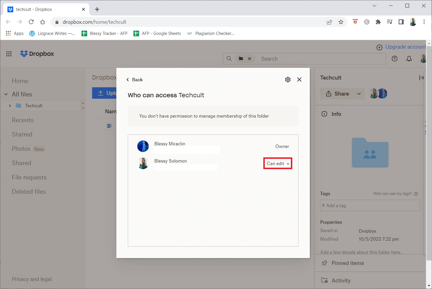Open Blessy Tracker - AFP bookmark
The height and width of the screenshot is (289, 432).
coord(104,33)
